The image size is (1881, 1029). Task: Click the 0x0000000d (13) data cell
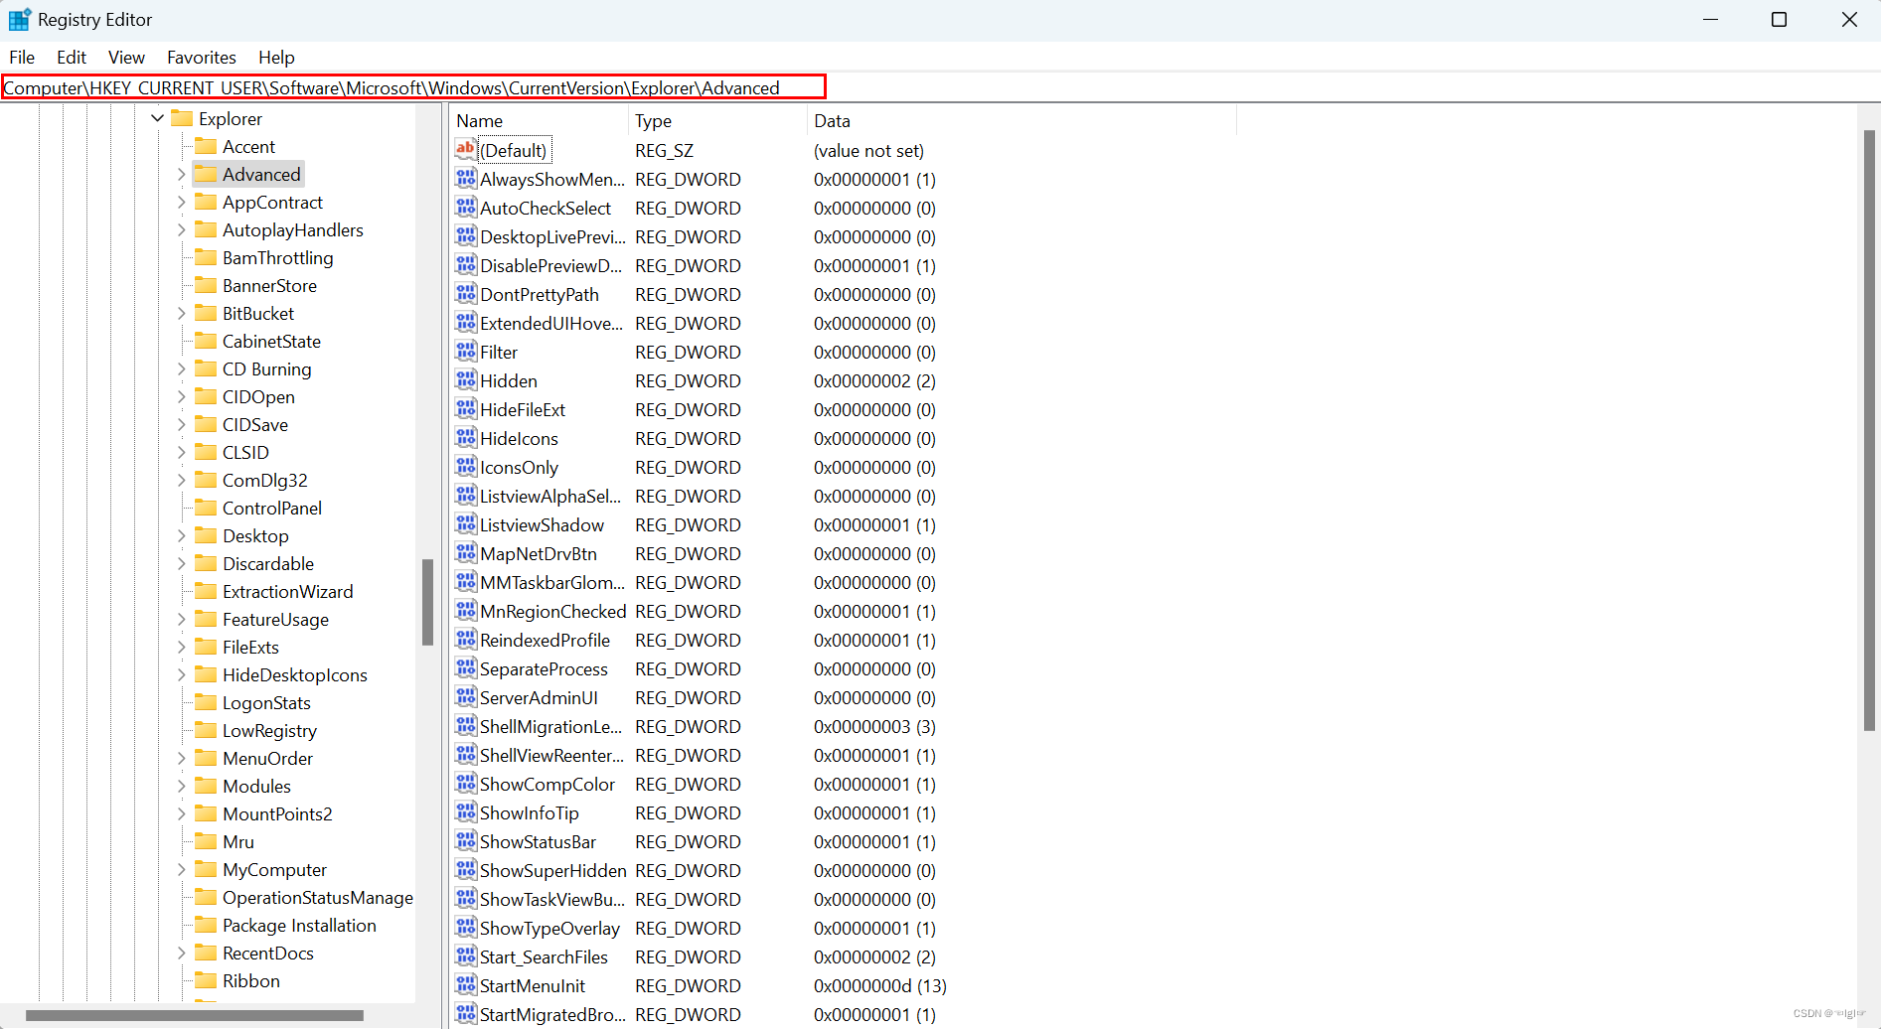[x=879, y=985]
